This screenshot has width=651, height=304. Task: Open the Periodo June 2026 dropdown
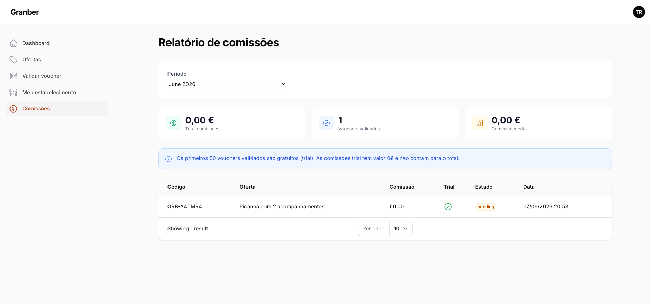pyautogui.click(x=227, y=84)
